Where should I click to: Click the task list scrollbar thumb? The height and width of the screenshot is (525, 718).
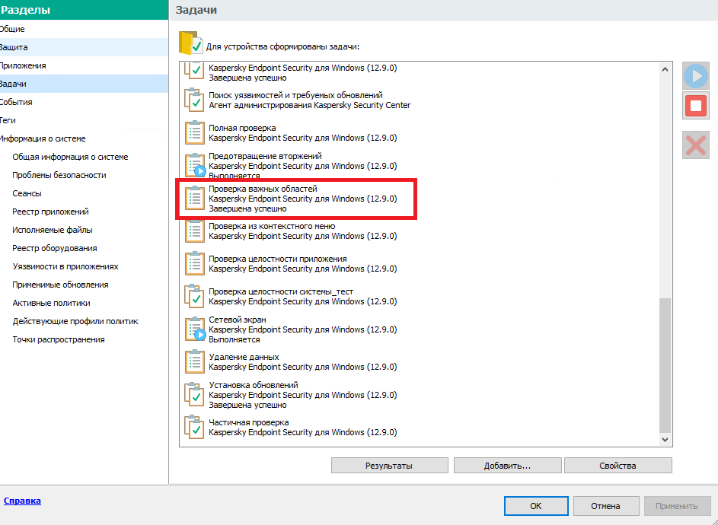[665, 364]
